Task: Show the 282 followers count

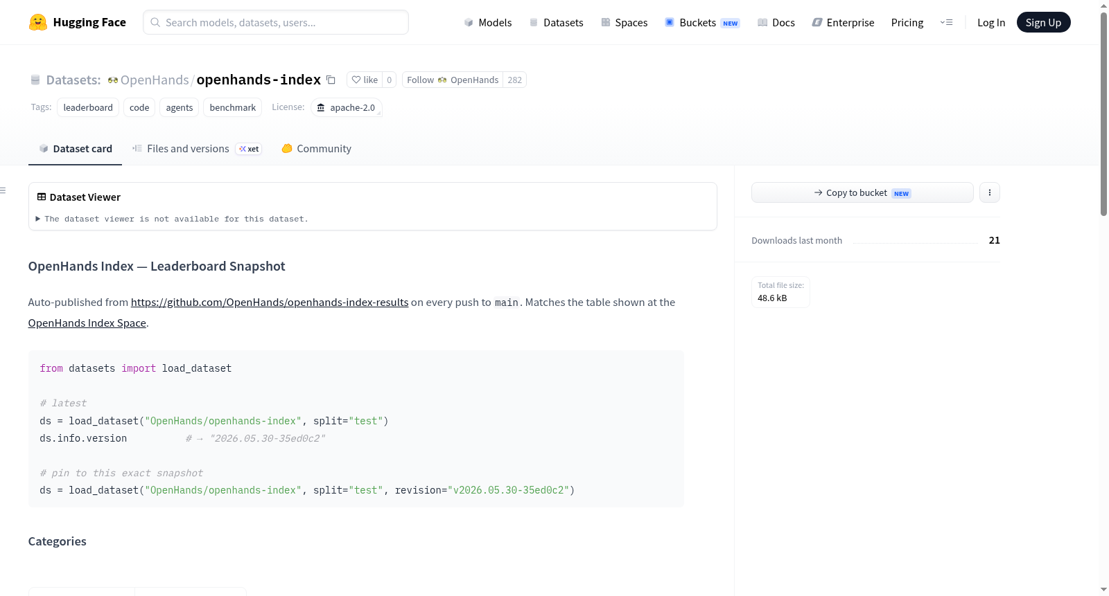Action: [x=514, y=80]
